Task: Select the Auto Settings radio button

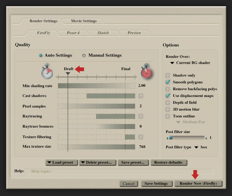Action: click(41, 55)
